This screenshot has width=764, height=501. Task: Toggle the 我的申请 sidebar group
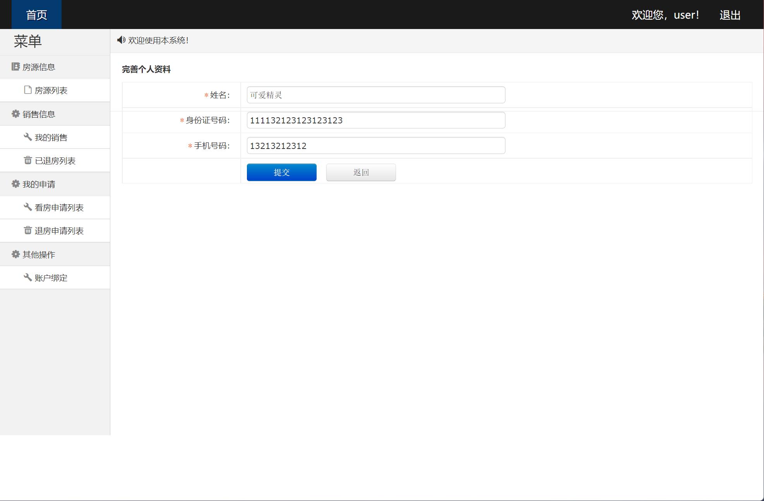[39, 184]
